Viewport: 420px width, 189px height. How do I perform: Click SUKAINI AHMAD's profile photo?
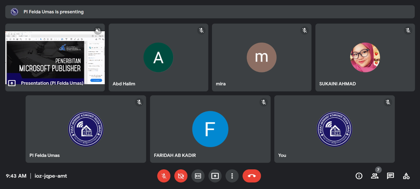(365, 57)
